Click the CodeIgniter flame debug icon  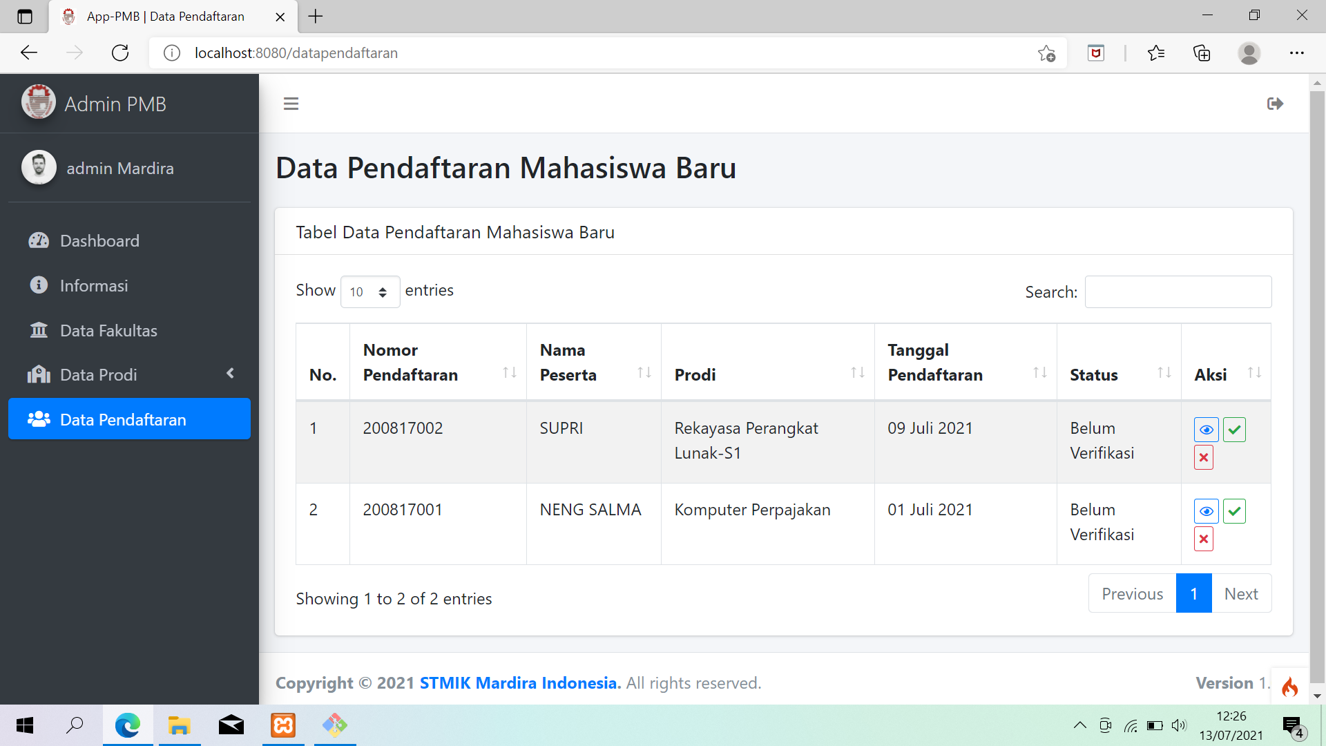coord(1289,687)
